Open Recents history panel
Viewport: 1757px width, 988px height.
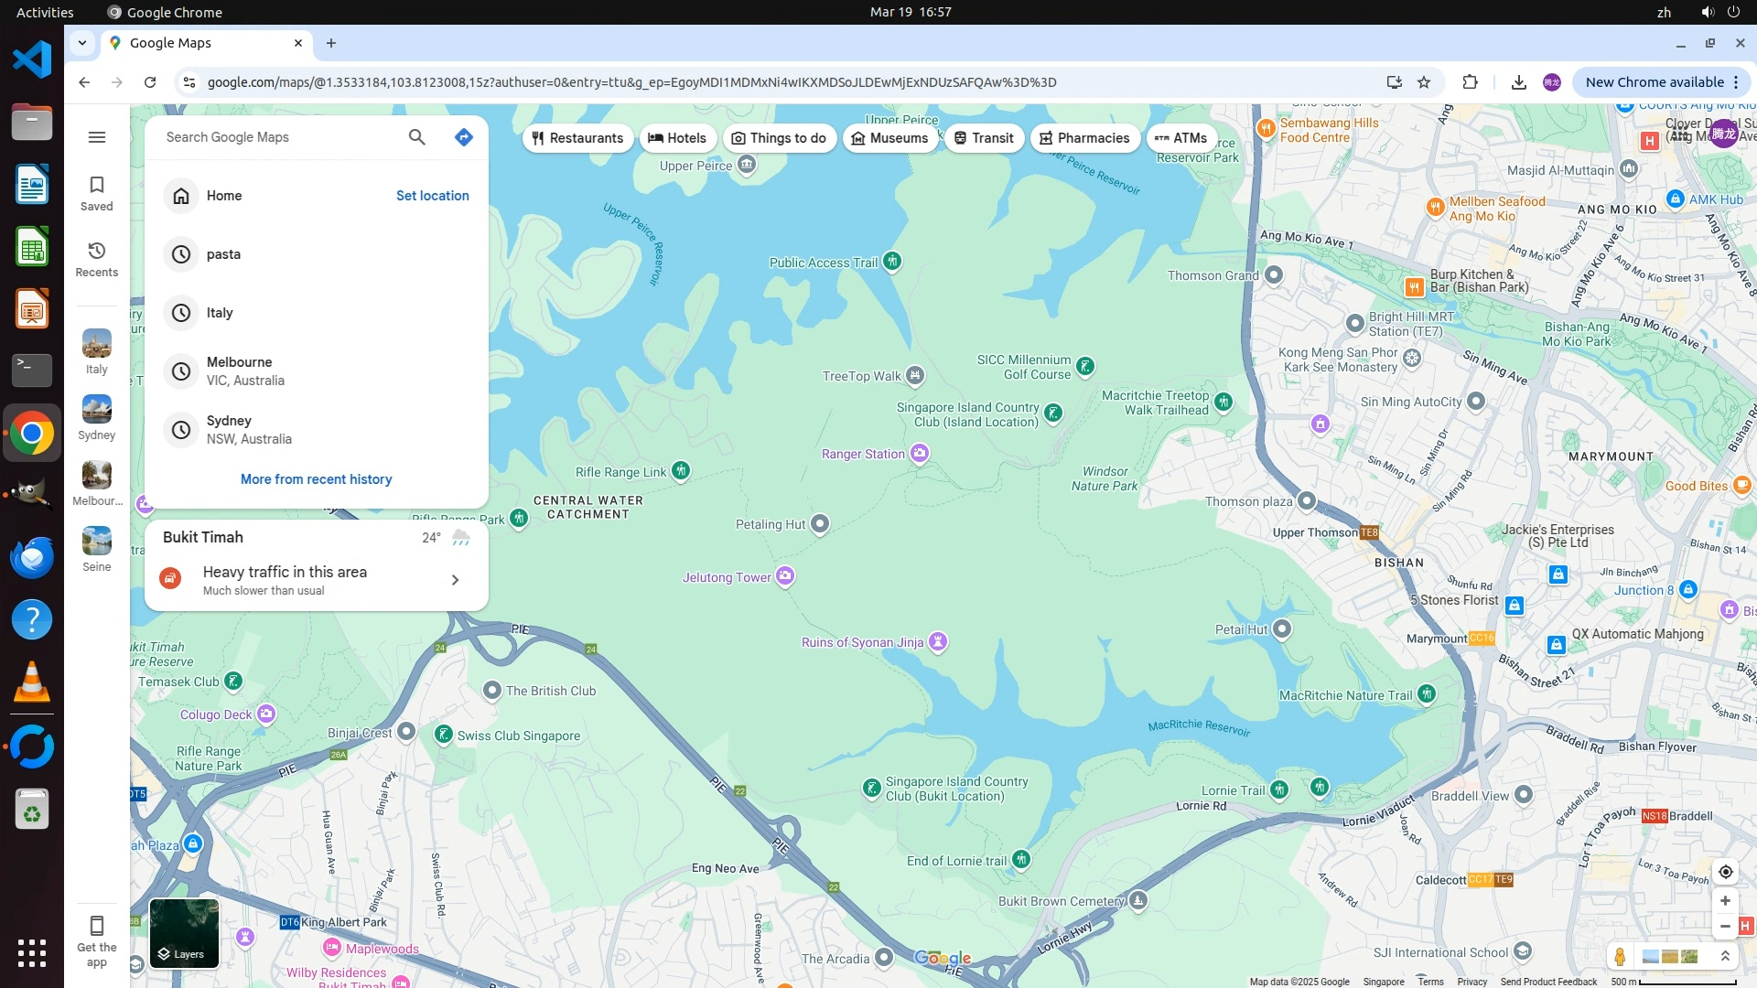click(97, 259)
